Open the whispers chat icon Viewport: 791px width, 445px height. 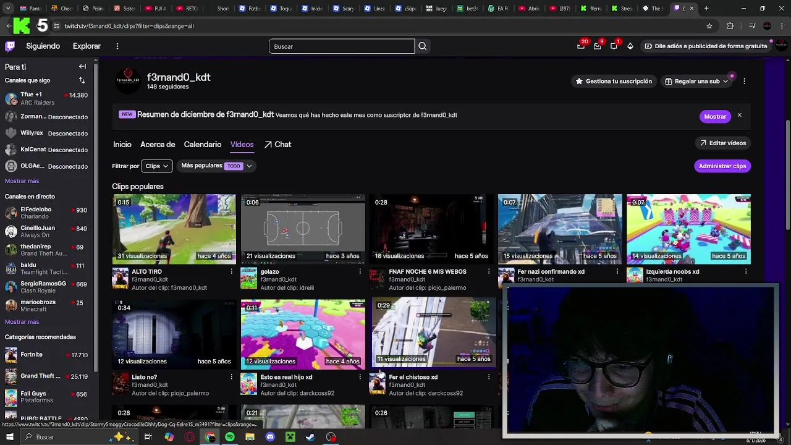[614, 46]
